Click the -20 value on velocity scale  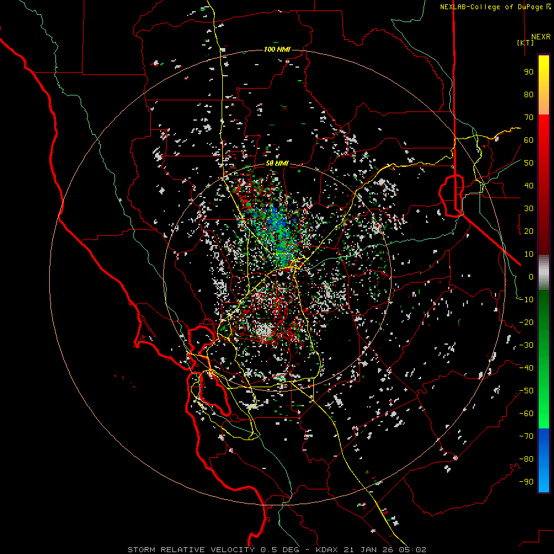point(526,322)
